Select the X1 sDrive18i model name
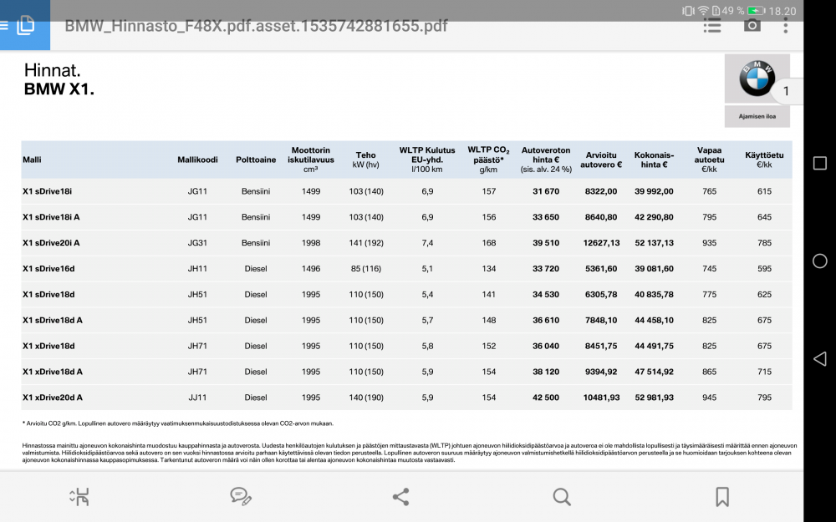The height and width of the screenshot is (522, 836). [x=47, y=191]
